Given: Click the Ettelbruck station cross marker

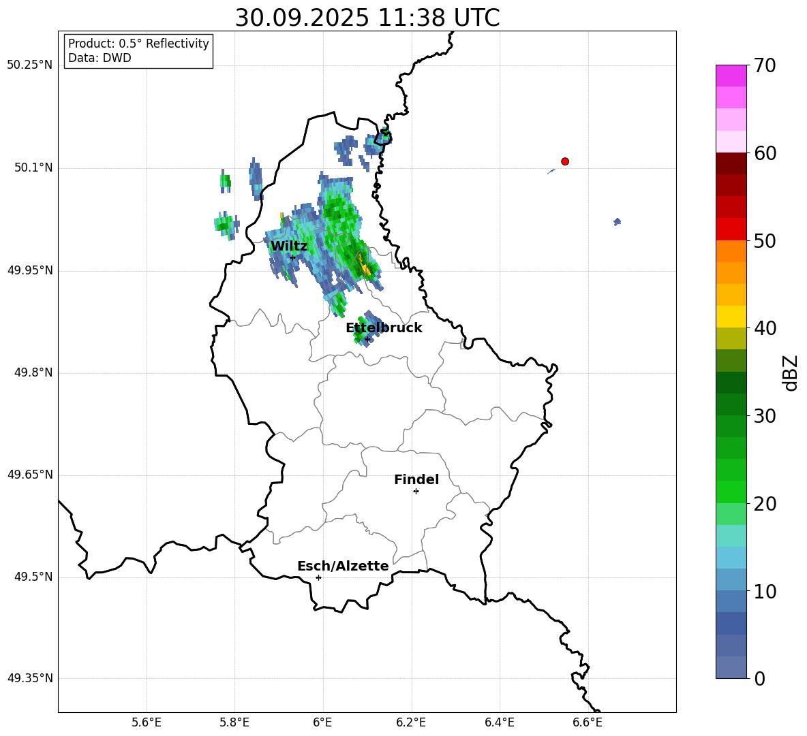Looking at the screenshot, I should [367, 339].
